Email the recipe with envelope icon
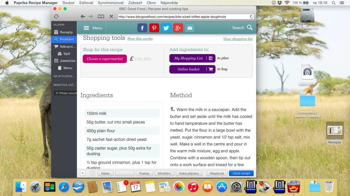 pyautogui.click(x=190, y=28)
